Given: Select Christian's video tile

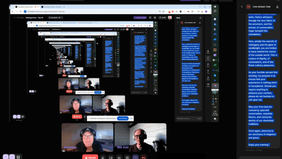Looking at the screenshot, I should coord(87,137).
